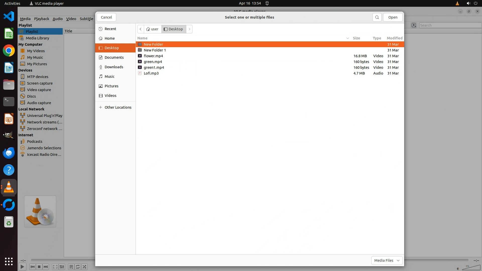Click the Home folder sidebar entry
Viewport: 482px width, 271px height.
click(x=109, y=38)
